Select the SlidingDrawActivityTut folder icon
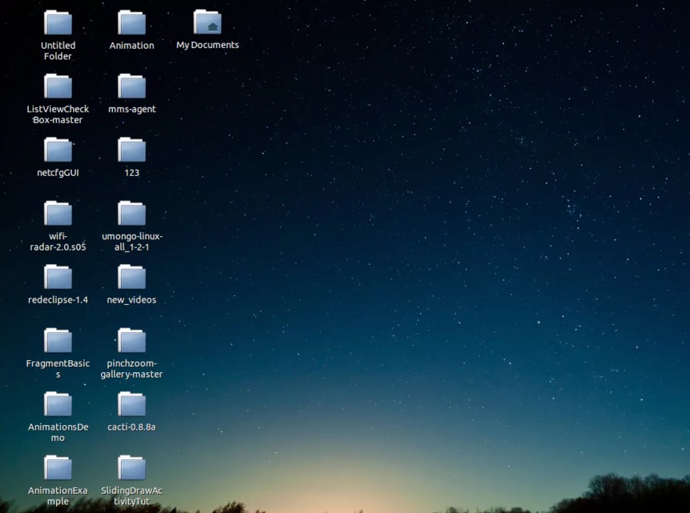This screenshot has width=690, height=513. 131,467
